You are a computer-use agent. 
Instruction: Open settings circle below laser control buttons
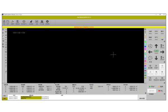point(164,41)
